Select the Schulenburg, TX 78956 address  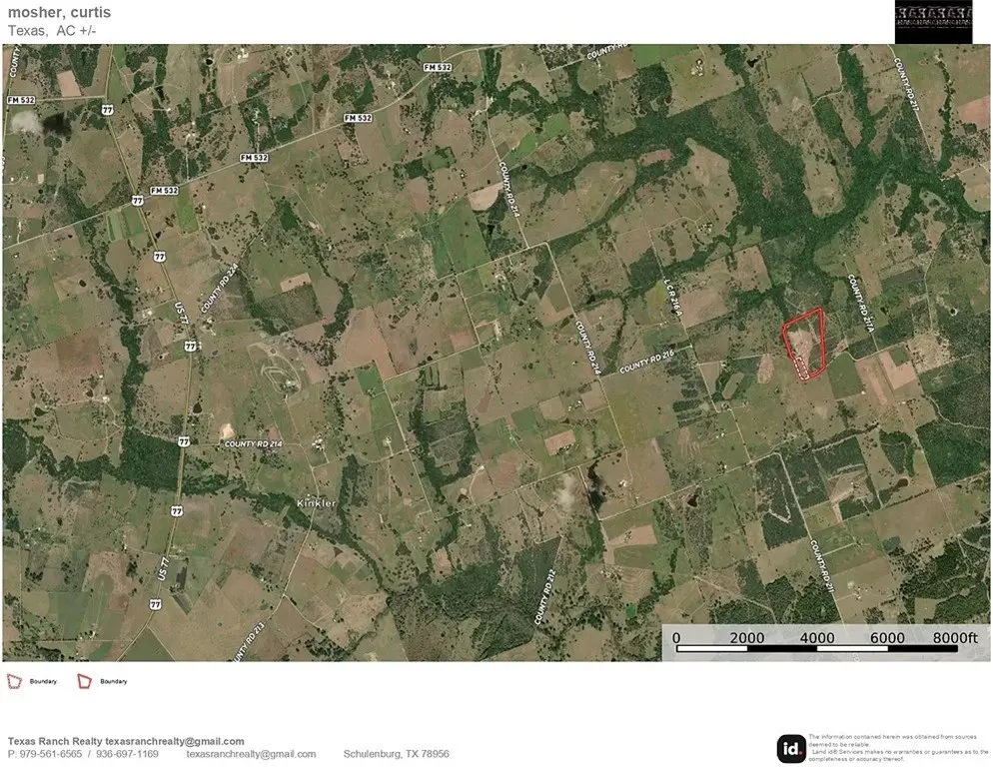tap(396, 754)
